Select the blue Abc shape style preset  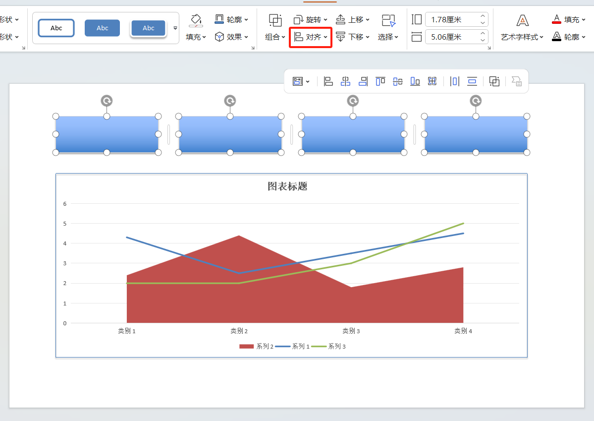click(102, 28)
